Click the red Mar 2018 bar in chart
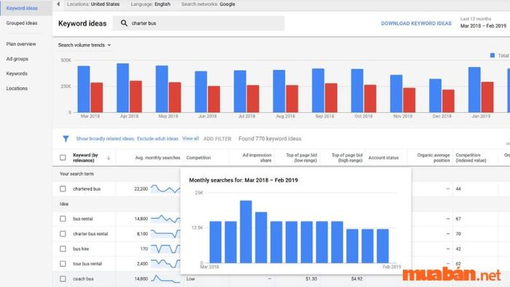The image size is (510, 287). click(97, 98)
